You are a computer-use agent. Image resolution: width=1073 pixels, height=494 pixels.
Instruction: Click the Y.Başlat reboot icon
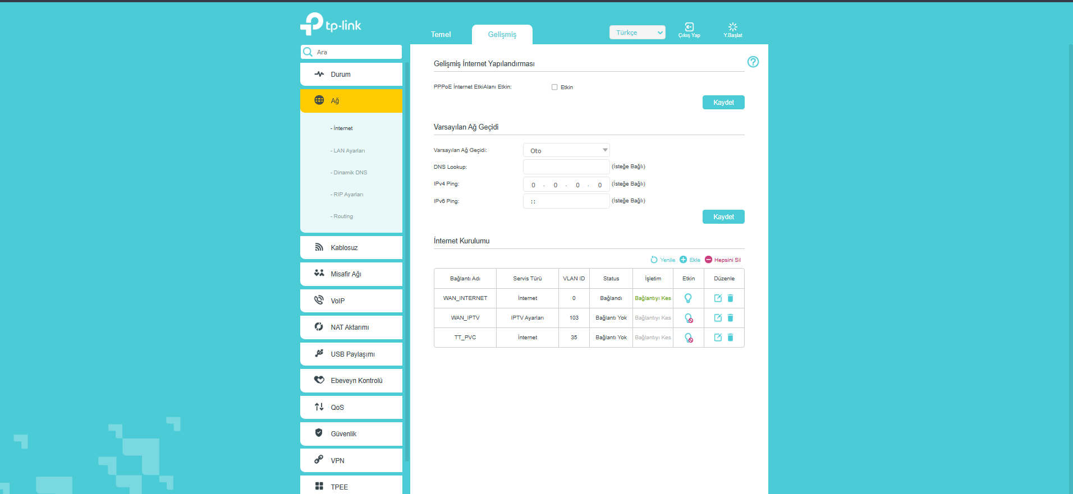tap(733, 27)
